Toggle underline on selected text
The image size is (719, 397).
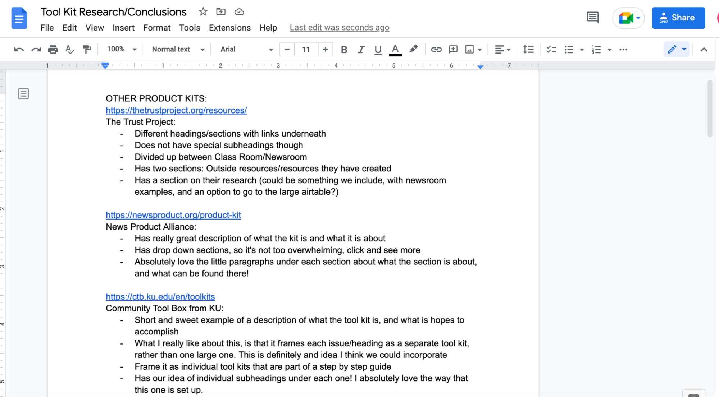pyautogui.click(x=378, y=49)
